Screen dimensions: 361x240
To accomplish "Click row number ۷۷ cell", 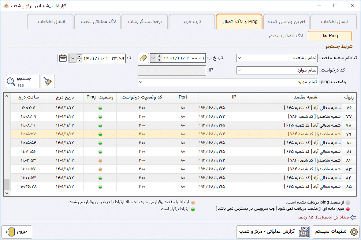I will coord(349,117).
